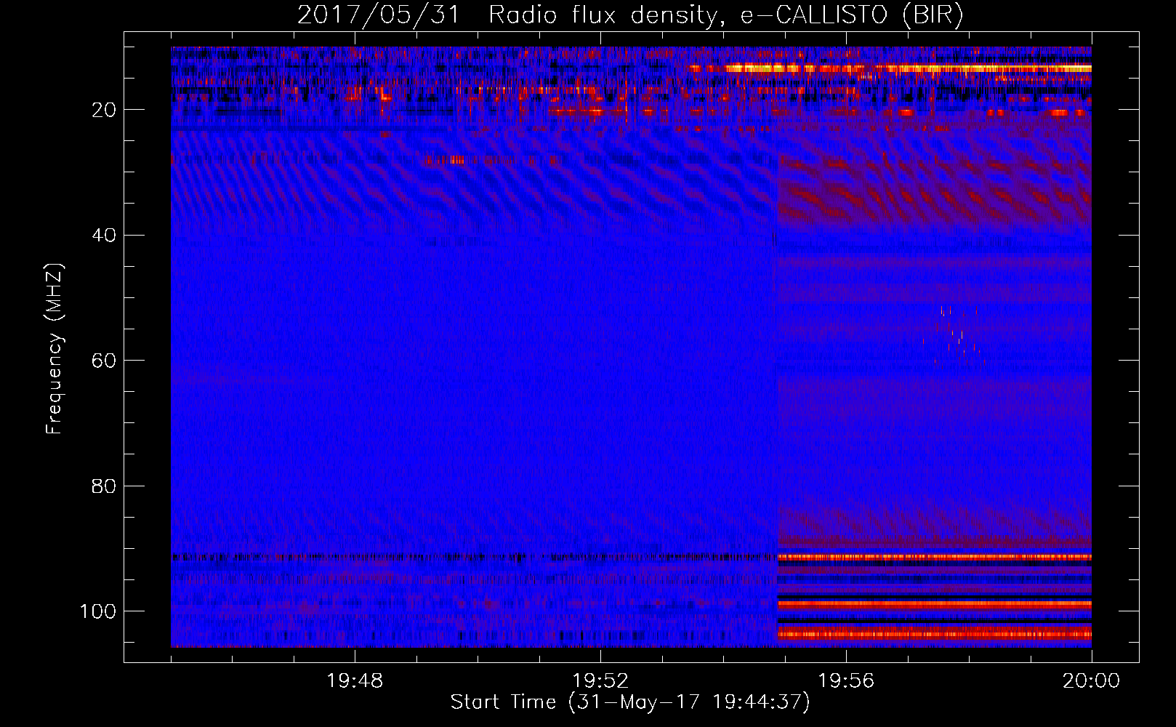
Task: Select the 'Frequency (MHZ)' y-axis label
Action: click(x=55, y=348)
